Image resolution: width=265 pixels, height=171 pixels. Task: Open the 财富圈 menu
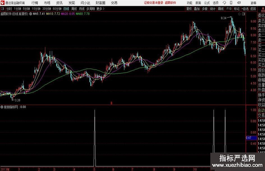pos(100,3)
